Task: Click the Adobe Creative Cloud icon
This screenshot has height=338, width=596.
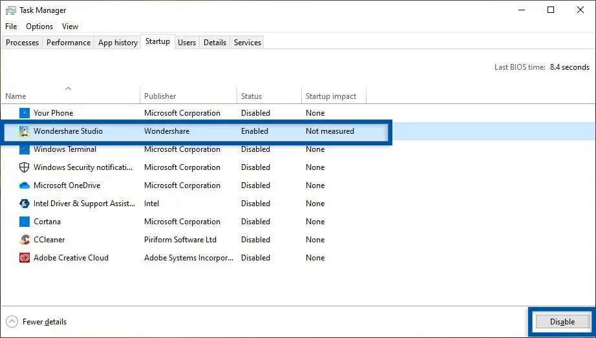Action: pyautogui.click(x=25, y=258)
